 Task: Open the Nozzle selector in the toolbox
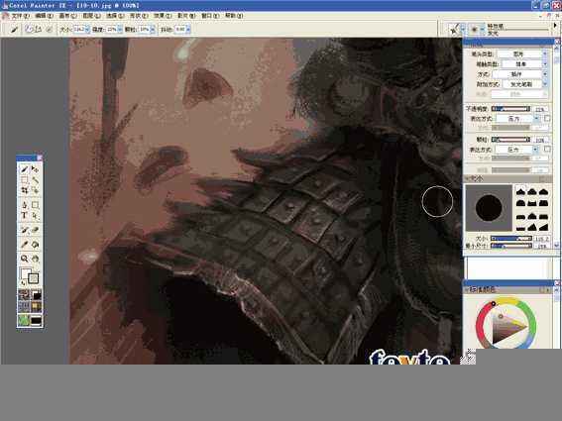click(36, 320)
